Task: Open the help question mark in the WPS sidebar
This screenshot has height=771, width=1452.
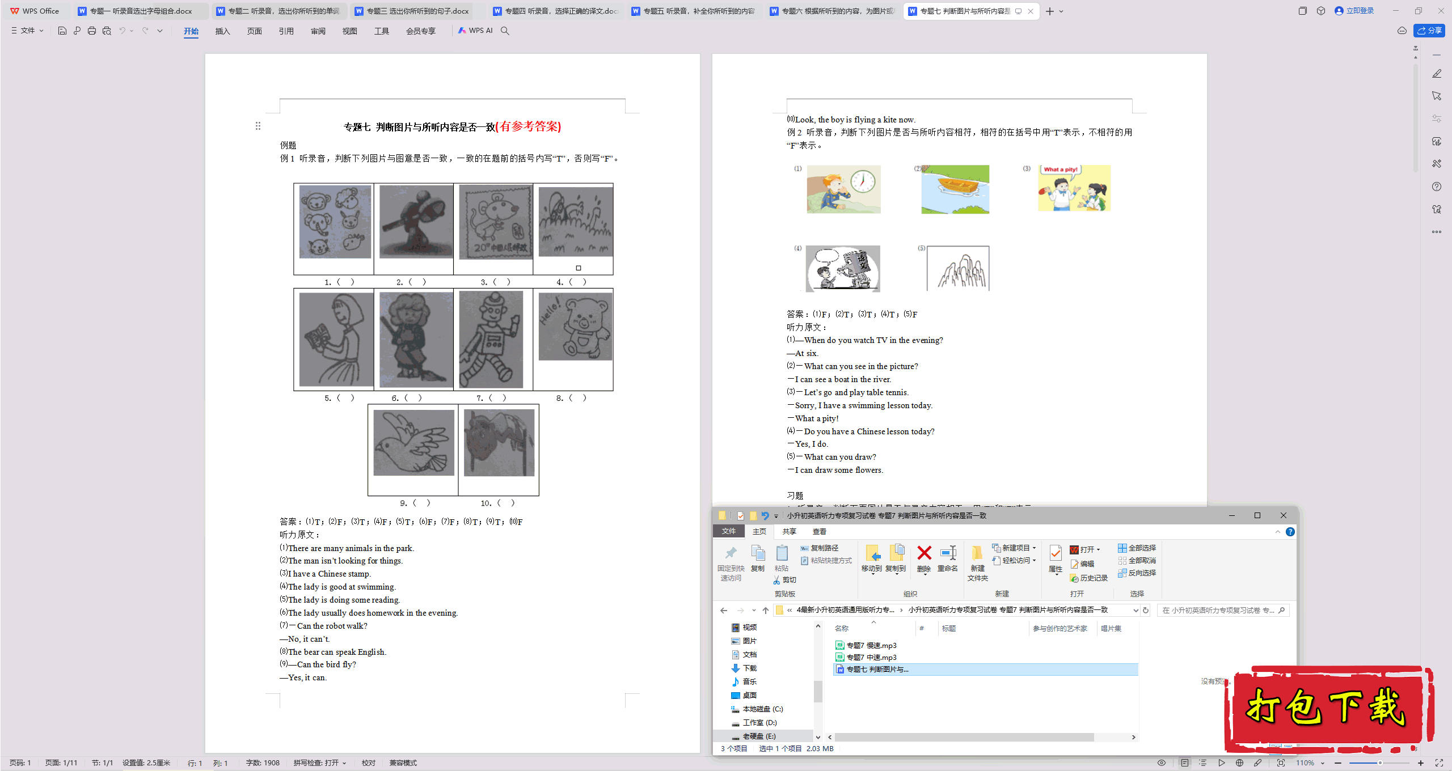Action: [x=1436, y=187]
